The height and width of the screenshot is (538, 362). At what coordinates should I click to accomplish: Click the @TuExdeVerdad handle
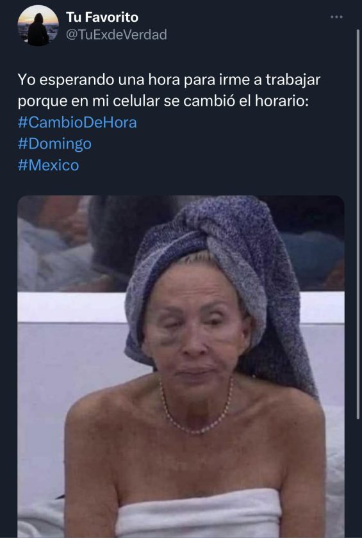tap(117, 35)
